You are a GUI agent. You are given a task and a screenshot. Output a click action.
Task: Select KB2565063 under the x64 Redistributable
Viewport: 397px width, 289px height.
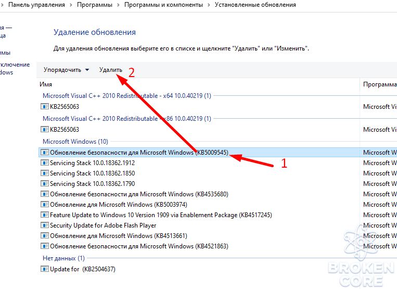click(x=65, y=107)
